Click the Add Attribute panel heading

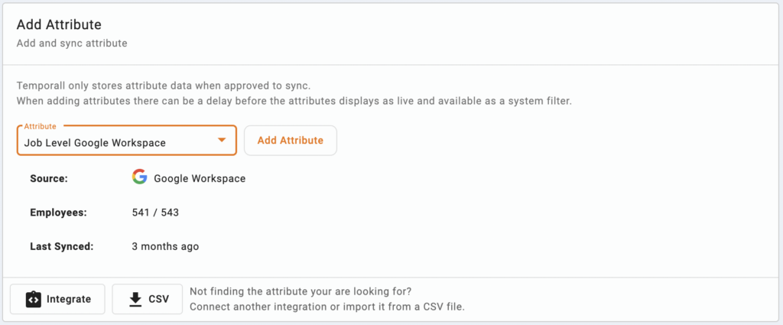click(x=59, y=24)
